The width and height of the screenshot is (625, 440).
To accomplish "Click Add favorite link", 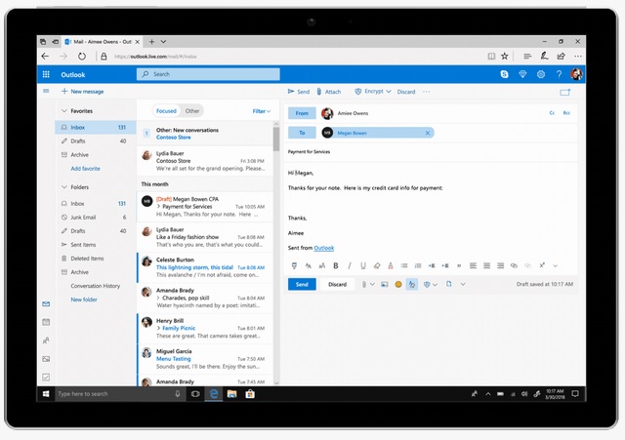I will tap(85, 169).
